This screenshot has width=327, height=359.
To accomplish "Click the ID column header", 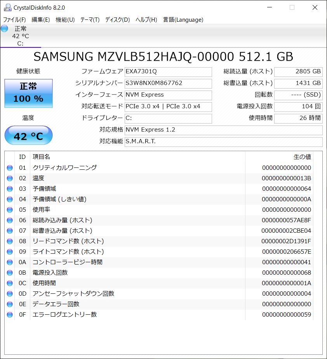I will click(x=22, y=157).
